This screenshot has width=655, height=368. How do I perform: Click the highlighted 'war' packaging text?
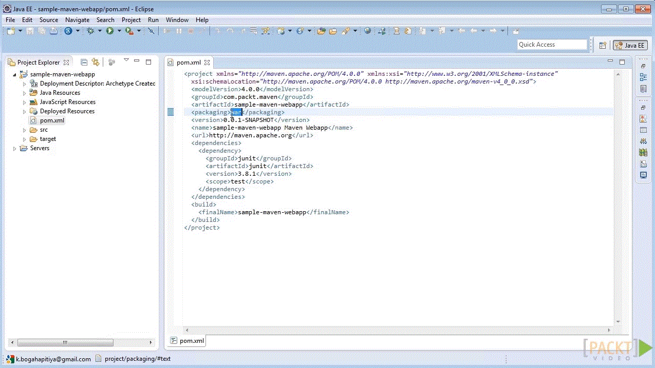click(x=236, y=112)
